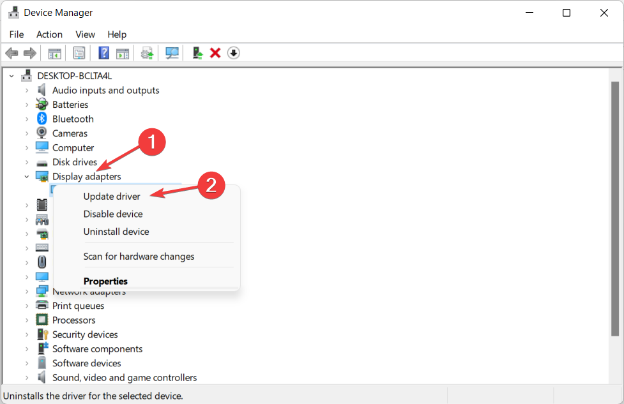Click Properties in the context menu

point(105,281)
